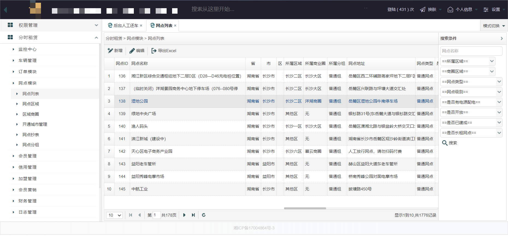The height and width of the screenshot is (236, 508).
Task: Expand 权限管理 menu section
Action: click(x=96, y=25)
